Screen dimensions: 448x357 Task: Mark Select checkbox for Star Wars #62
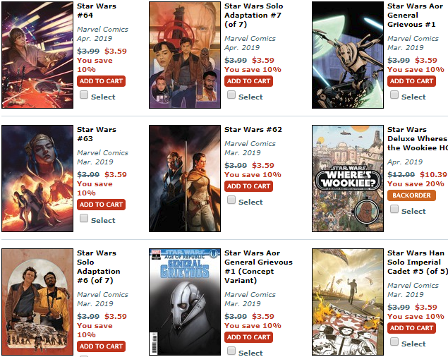[x=231, y=200]
